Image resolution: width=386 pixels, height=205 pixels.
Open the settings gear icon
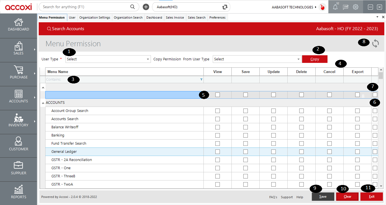click(355, 7)
